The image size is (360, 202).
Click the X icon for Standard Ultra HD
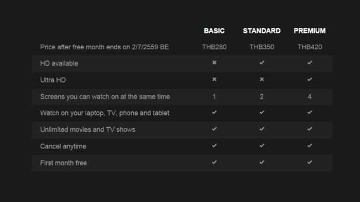(262, 79)
